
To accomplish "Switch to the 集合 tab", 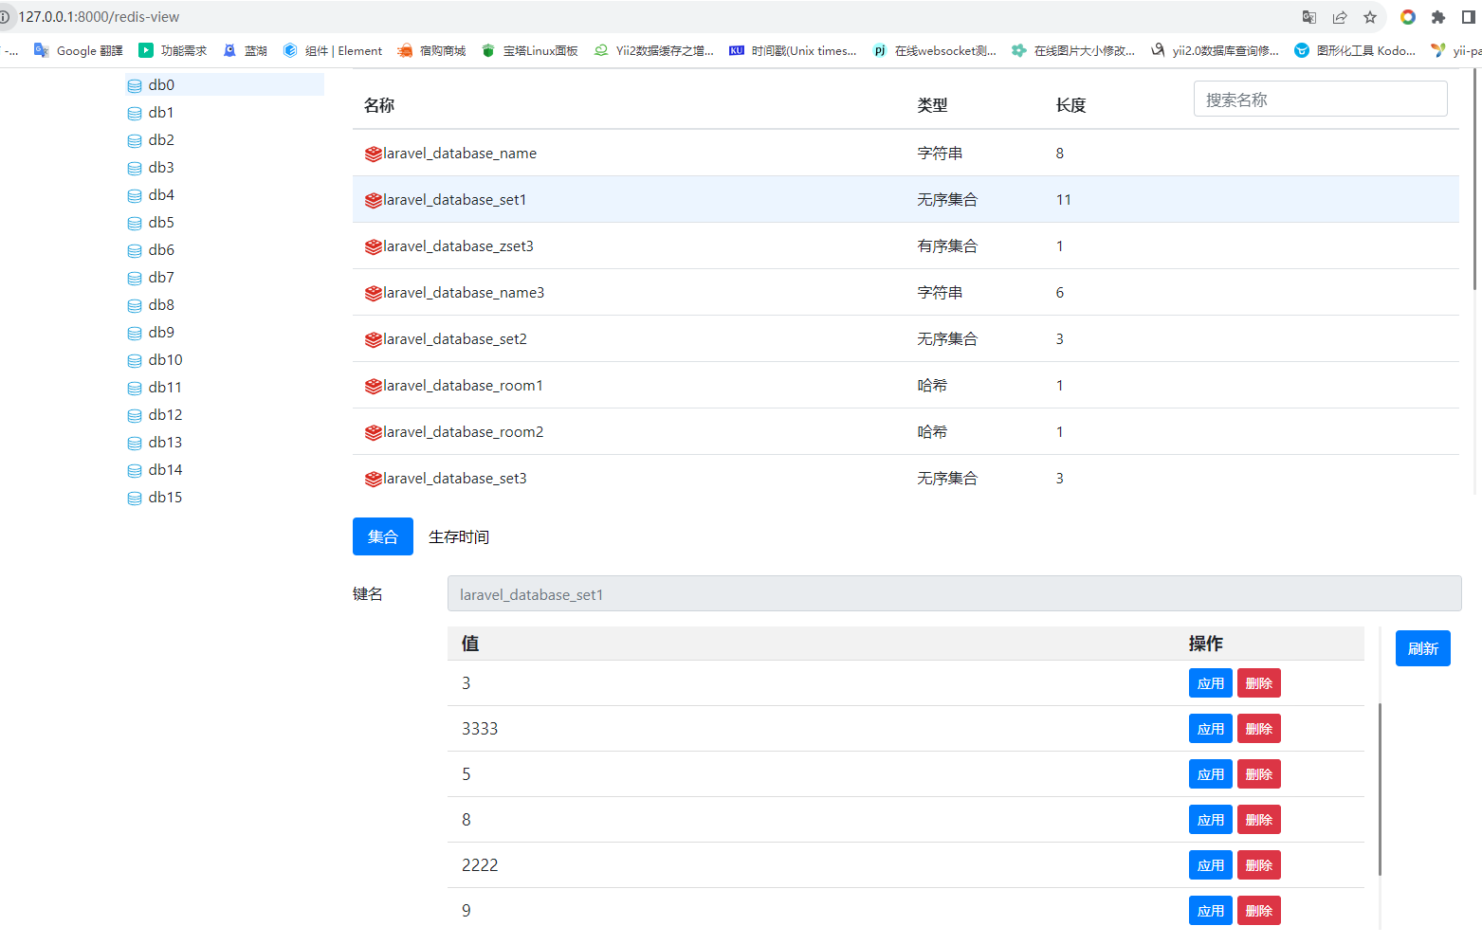I will 383,536.
